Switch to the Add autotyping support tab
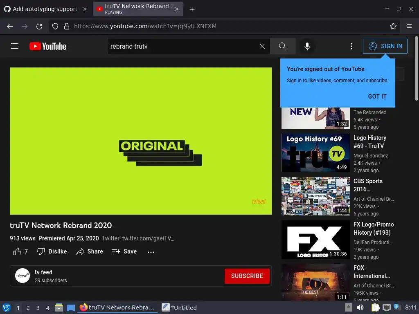This screenshot has width=419, height=314. click(x=46, y=9)
